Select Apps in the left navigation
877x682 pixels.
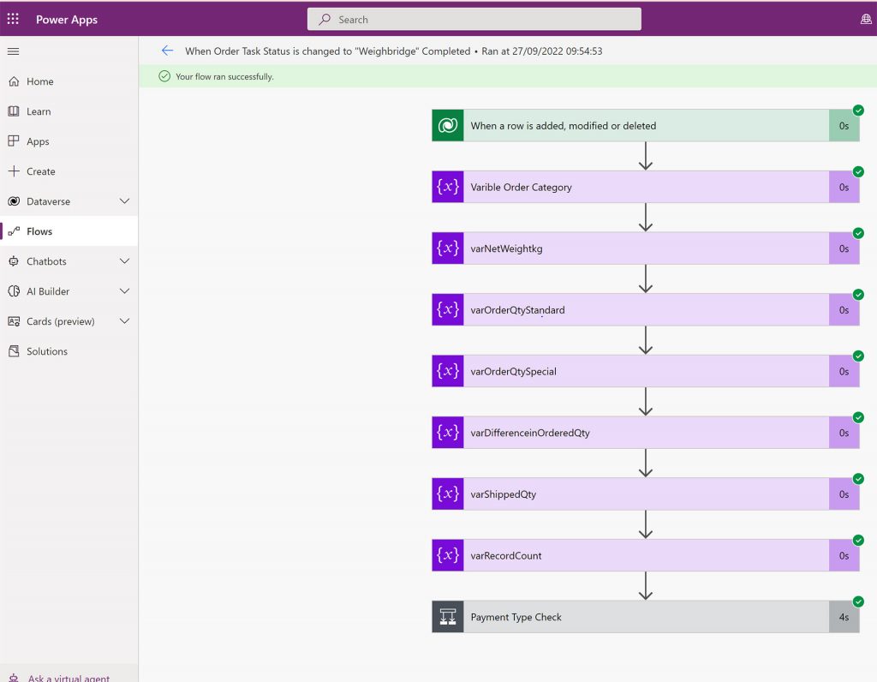pos(38,141)
